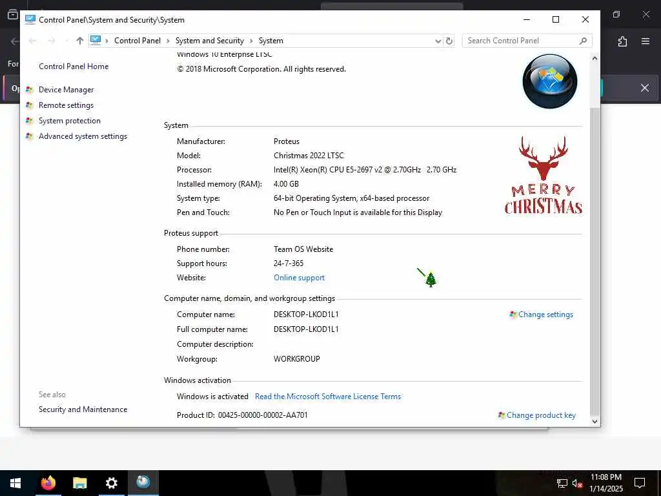661x496 pixels.
Task: Click the Control Panel title bar icon
Action: click(30, 19)
